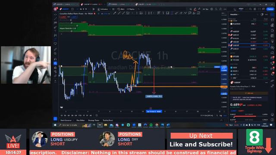
Task: Open the CADCHF symbol search box
Action: click(65, 9)
